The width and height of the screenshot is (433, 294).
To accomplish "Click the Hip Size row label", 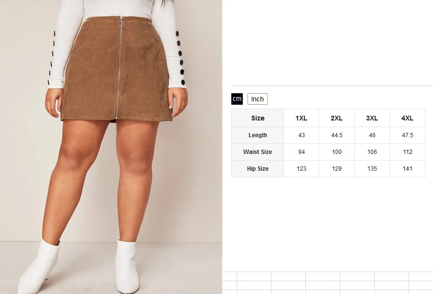I will coord(258,169).
